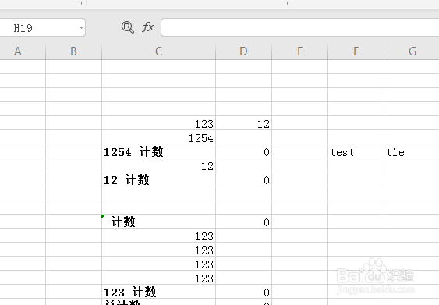439x305 pixels.
Task: Select the 0 next to '1254 计数'
Action: [243, 151]
